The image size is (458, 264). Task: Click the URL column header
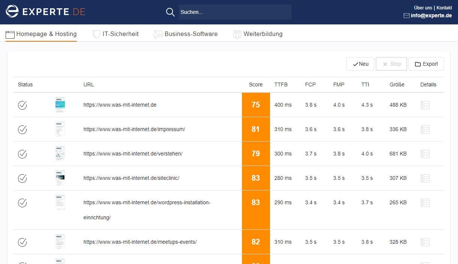[89, 84]
